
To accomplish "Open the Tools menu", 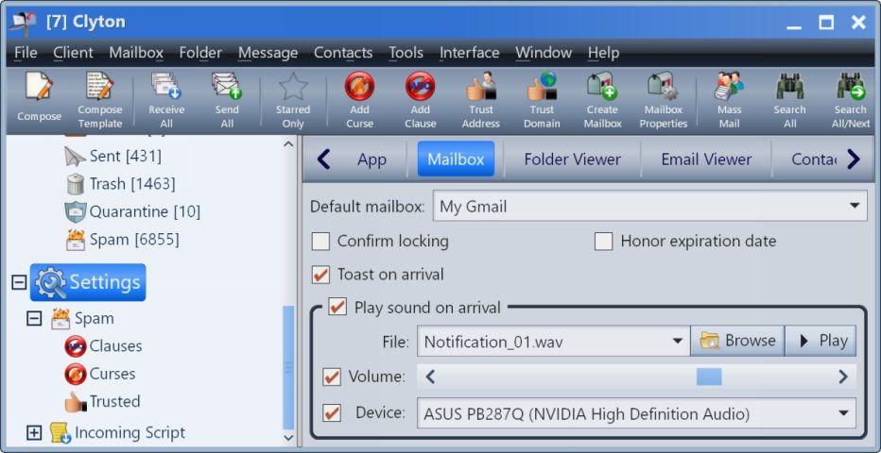I will pos(406,53).
